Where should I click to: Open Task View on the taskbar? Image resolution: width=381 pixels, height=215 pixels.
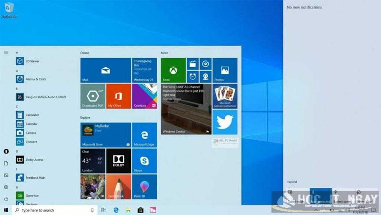[x=103, y=210]
